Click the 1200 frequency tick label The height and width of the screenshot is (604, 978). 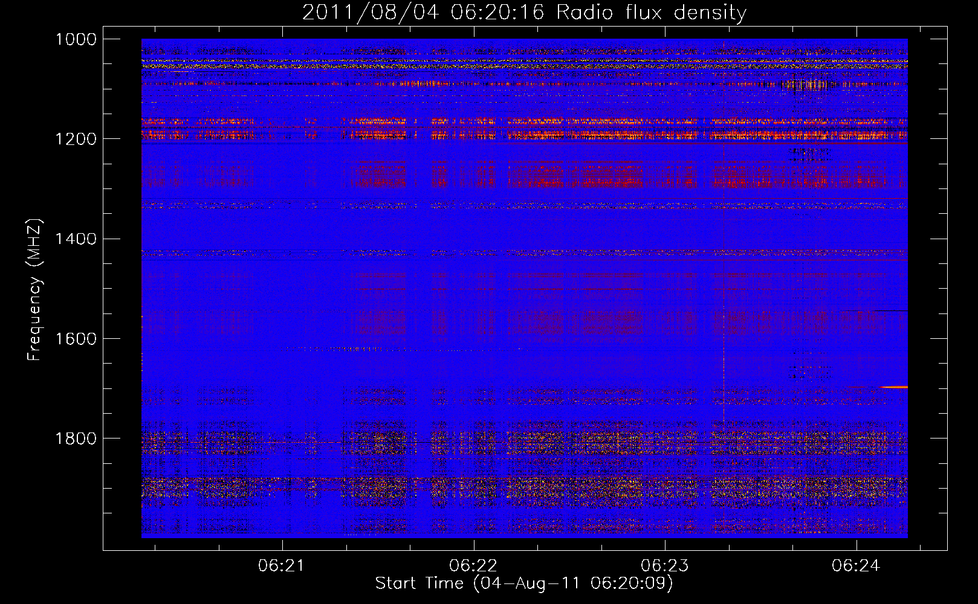pos(76,139)
